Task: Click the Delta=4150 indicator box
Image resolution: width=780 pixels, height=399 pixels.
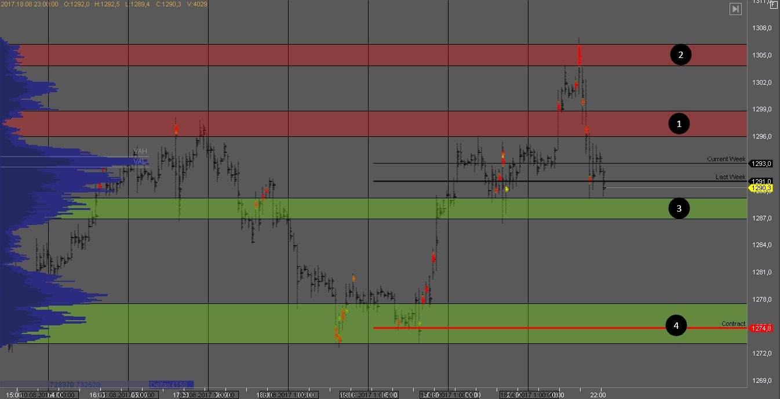Action: click(x=171, y=385)
